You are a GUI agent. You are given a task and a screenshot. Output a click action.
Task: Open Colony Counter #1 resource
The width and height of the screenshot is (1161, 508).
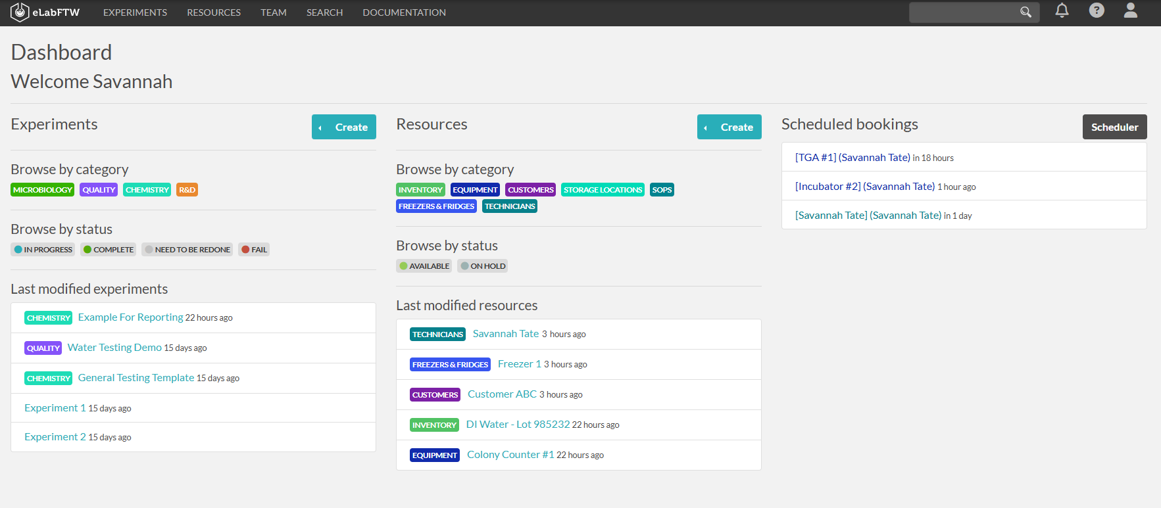(x=510, y=455)
